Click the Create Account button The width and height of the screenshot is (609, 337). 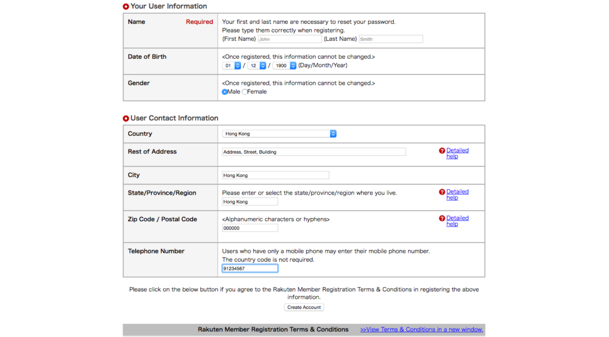[304, 307]
